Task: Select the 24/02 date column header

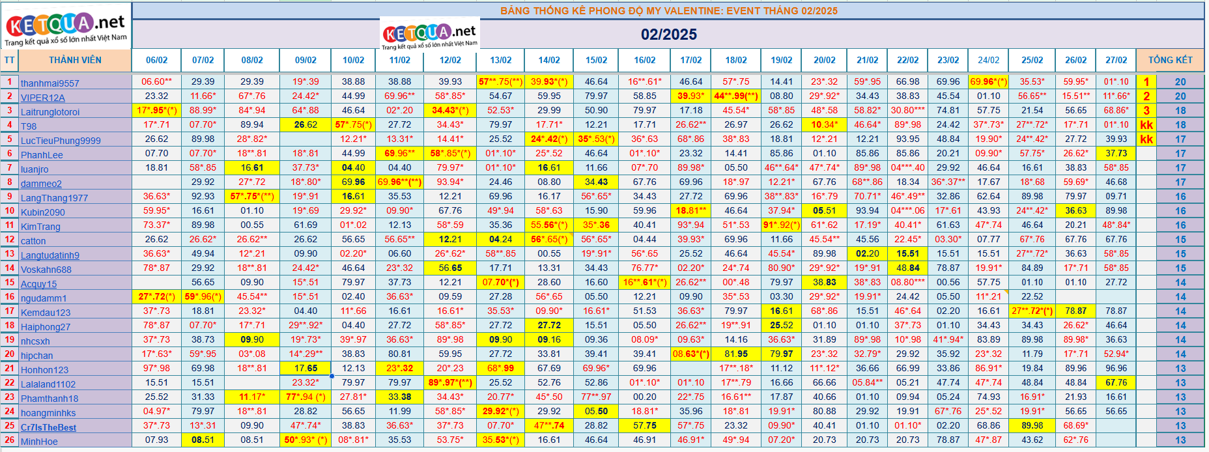Action: coord(988,60)
